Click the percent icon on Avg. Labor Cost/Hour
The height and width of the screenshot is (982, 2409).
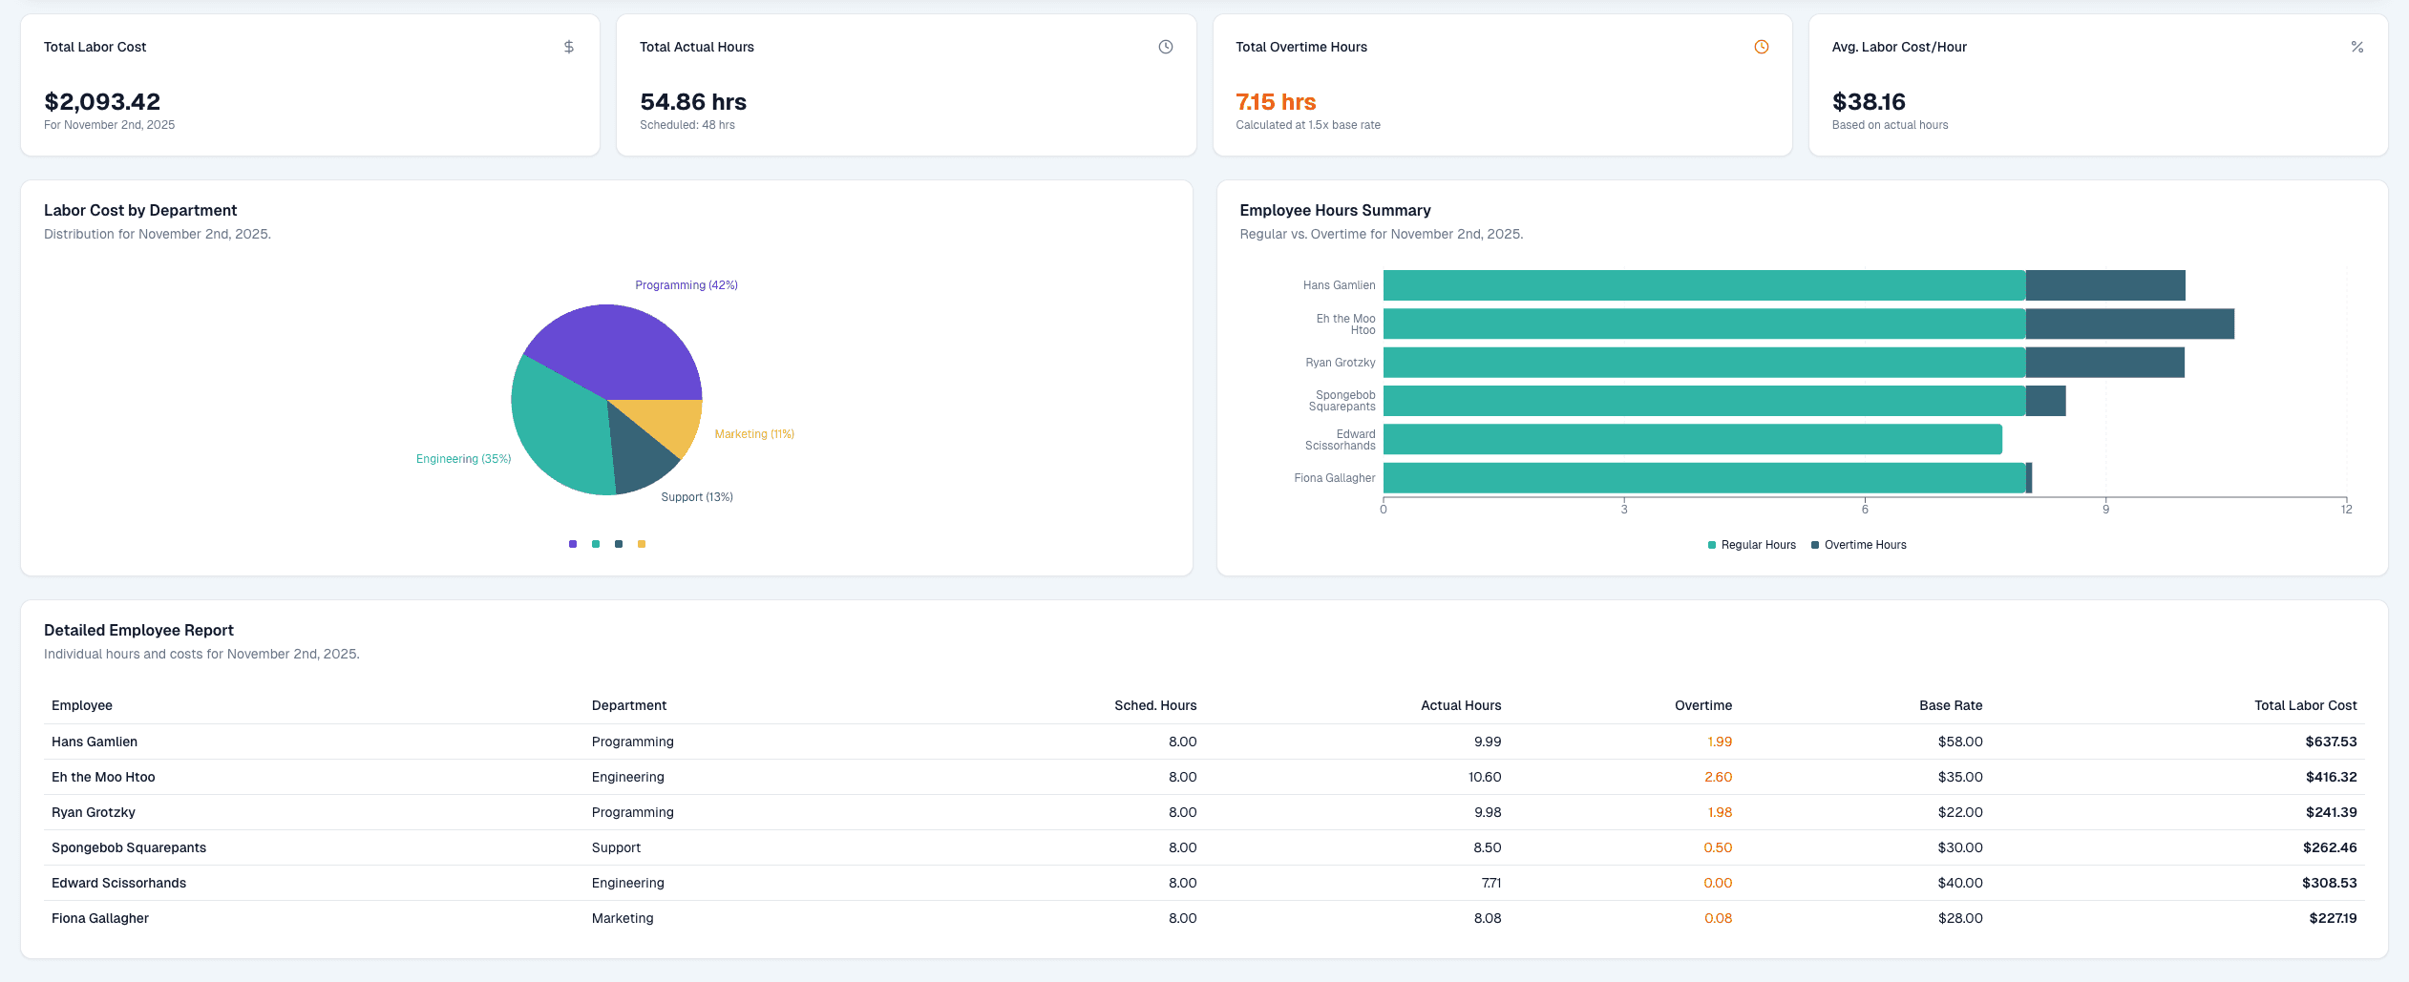[x=2356, y=47]
